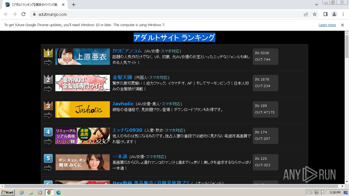This screenshot has width=349, height=196.
Task: Open the rank 5 banner thumbnail
Action: coord(83,162)
